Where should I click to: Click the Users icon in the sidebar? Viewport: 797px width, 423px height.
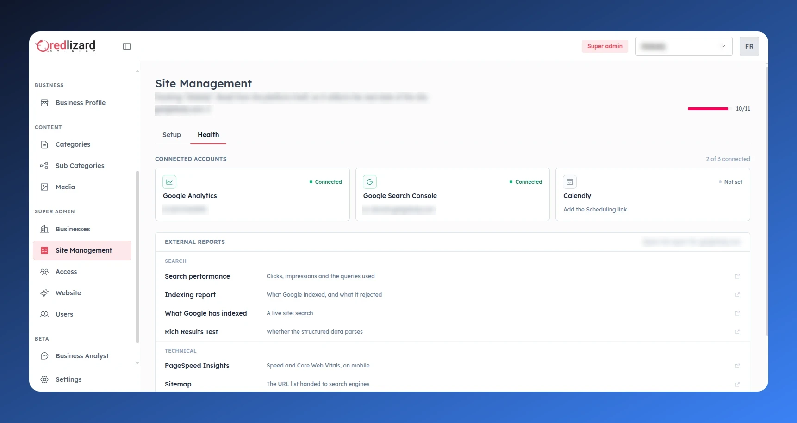coord(44,314)
